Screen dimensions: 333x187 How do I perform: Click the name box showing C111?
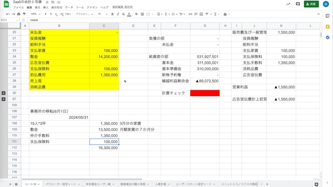9,20
